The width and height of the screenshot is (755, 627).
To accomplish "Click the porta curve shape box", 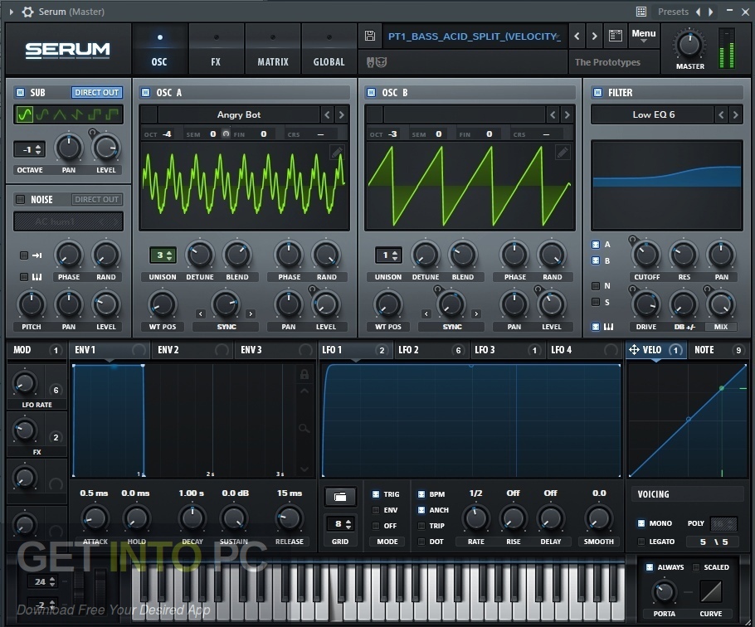I will (711, 592).
